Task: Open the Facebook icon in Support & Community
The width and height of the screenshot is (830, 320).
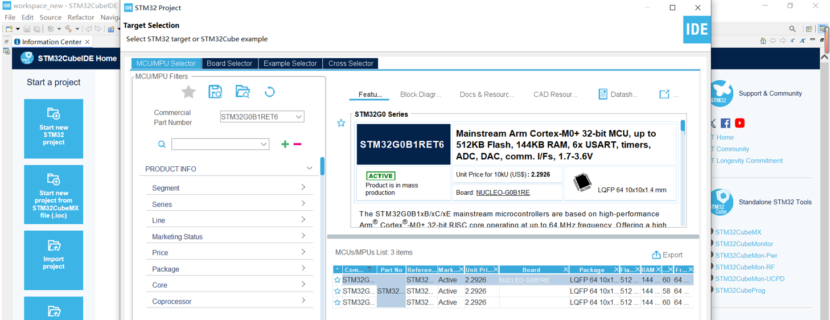Action: (725, 123)
